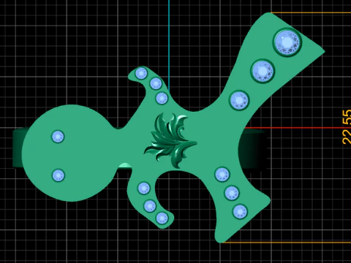Select the dark ring band on the right side

(x=253, y=150)
